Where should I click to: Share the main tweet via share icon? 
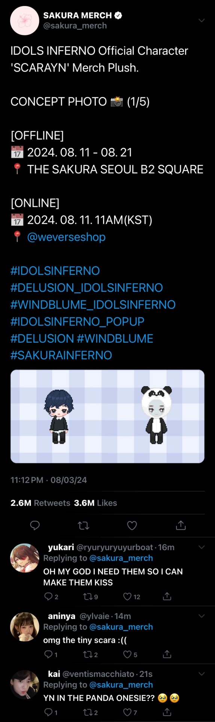(181, 525)
